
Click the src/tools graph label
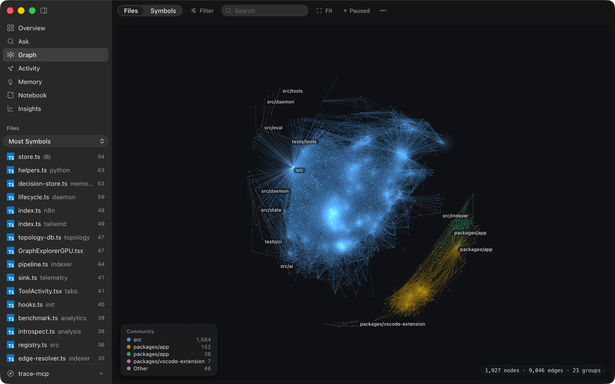(x=292, y=91)
